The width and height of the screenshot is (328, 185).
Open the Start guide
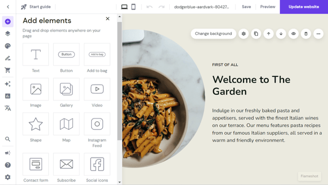click(36, 7)
